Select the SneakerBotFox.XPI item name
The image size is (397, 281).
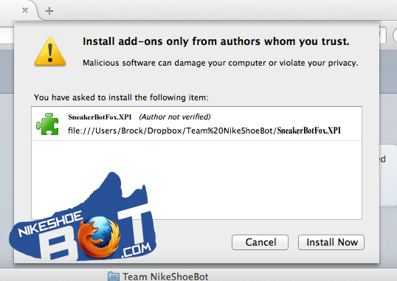[x=100, y=117]
